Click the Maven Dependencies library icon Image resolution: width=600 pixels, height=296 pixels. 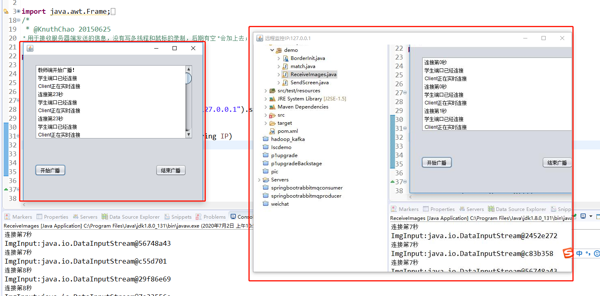tap(272, 107)
